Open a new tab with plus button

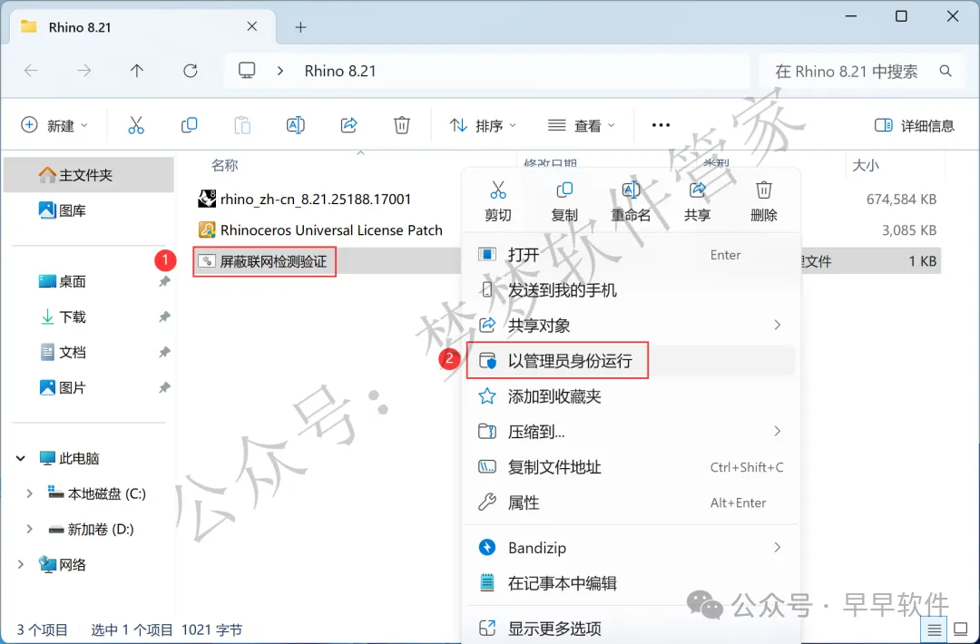300,27
